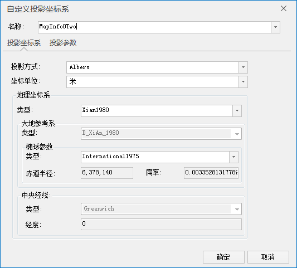Screen dimensions: 297x268
Task: Select the 投影坐标系 tab
Action: (x=24, y=43)
